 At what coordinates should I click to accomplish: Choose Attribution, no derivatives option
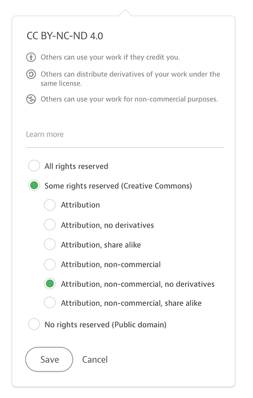point(50,225)
